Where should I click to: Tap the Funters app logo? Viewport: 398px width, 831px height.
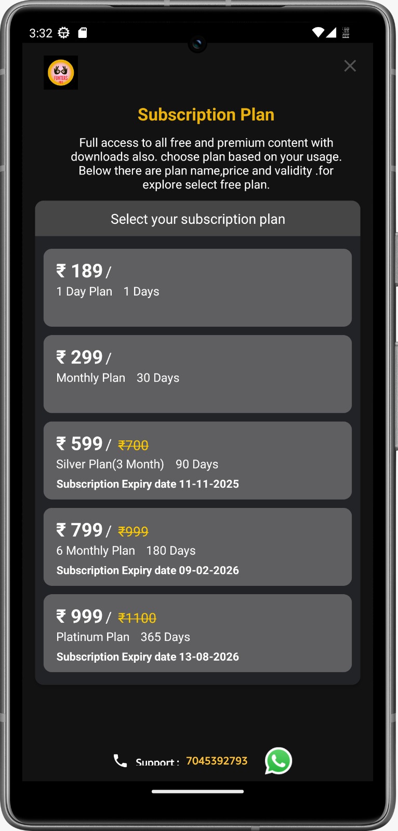pyautogui.click(x=61, y=73)
